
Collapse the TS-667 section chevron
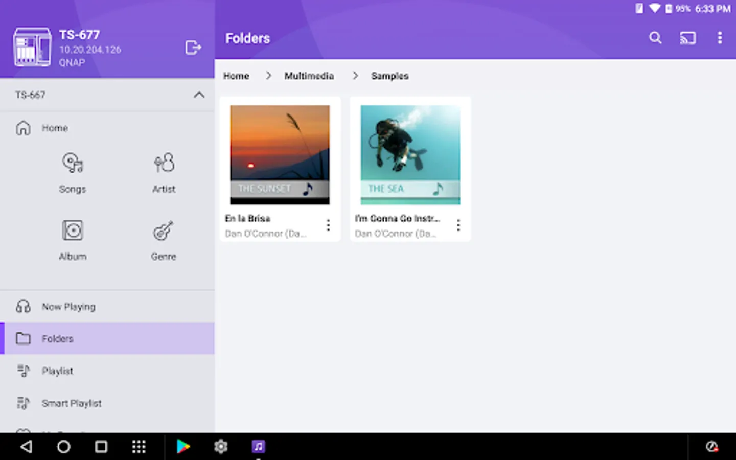[x=199, y=95]
